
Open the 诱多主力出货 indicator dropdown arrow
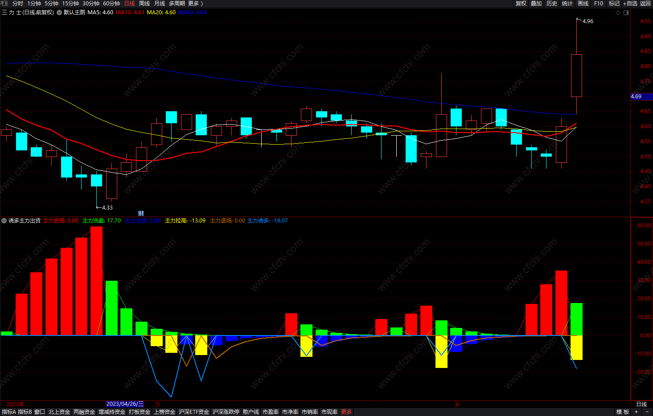pos(4,221)
